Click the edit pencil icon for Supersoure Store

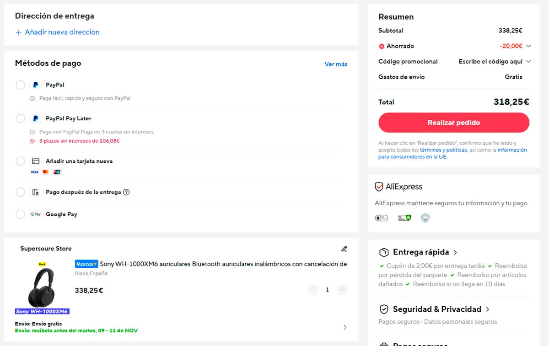344,249
